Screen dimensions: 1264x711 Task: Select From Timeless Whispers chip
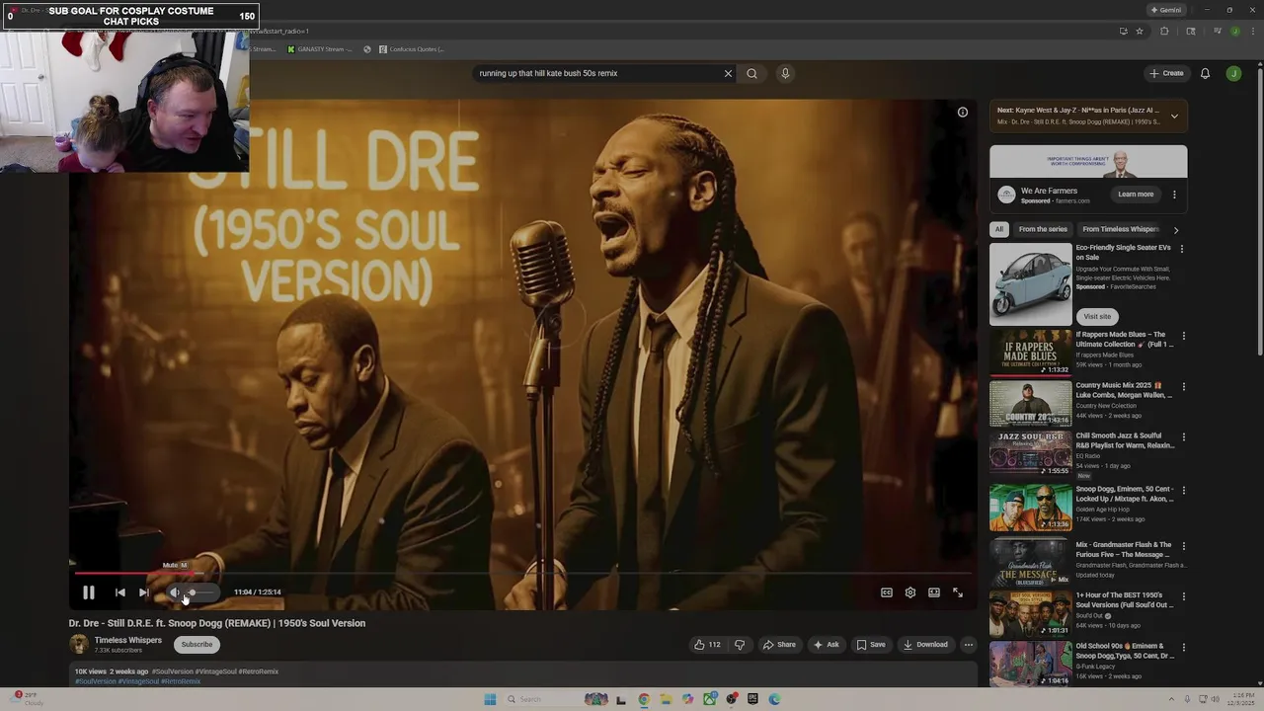pos(1121,229)
